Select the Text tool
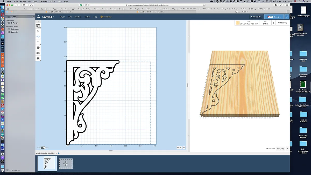This screenshot has height=175, width=311. pos(38,42)
